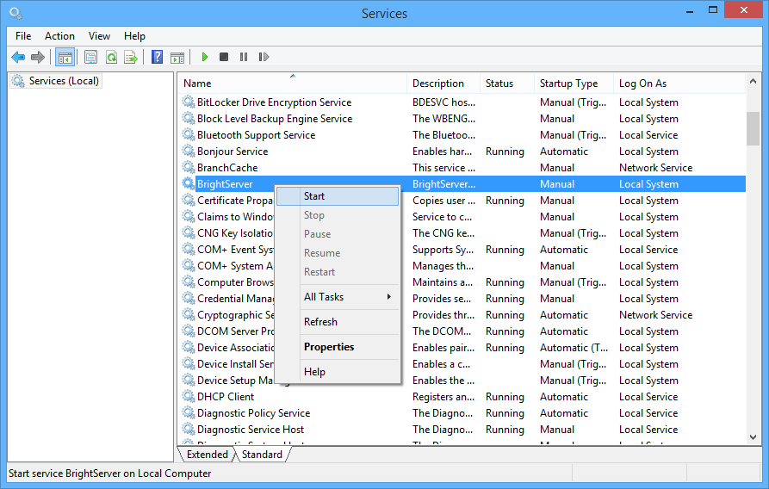Click the Refresh toolbar icon
Screen dimensions: 769x489
coord(111,57)
